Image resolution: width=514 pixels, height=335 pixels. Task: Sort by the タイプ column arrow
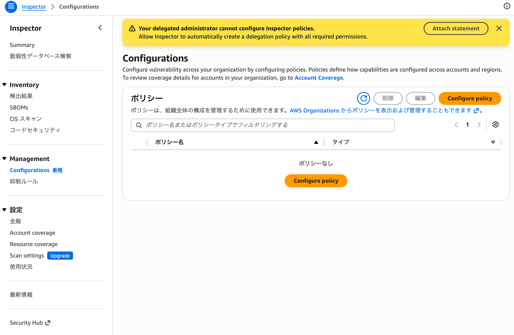(493, 142)
